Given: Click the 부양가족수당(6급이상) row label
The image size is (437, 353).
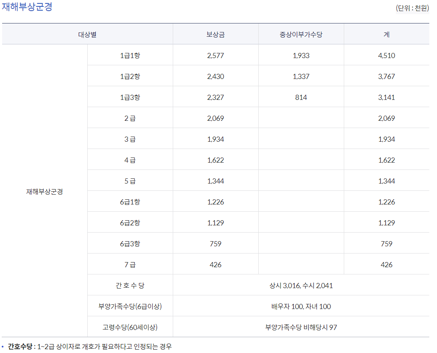Looking at the screenshot, I should [x=130, y=306].
